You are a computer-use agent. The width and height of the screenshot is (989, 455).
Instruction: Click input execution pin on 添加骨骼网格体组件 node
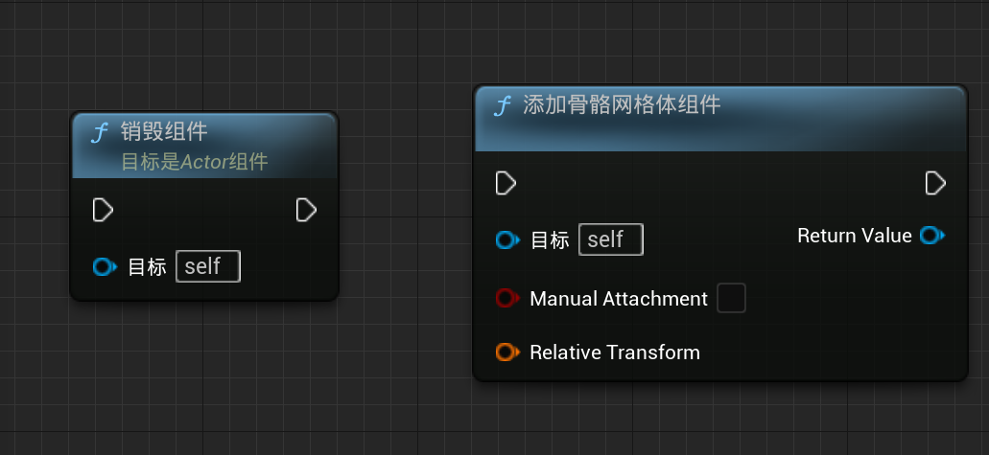506,183
